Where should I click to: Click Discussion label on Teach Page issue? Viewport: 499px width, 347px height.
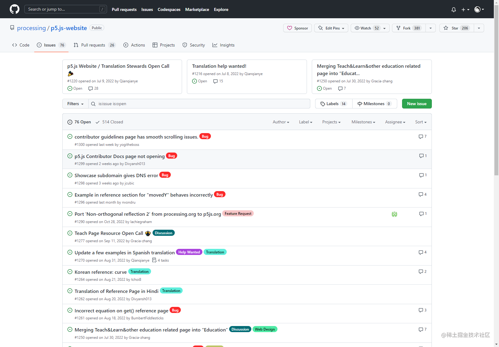click(x=163, y=233)
